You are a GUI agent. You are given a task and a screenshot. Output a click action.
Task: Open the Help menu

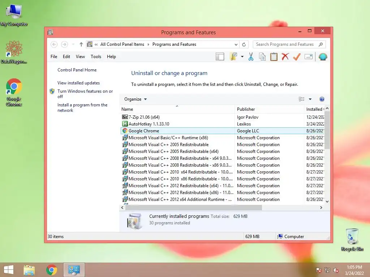click(x=111, y=57)
